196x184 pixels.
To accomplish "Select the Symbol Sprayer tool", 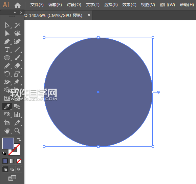I will (x=7, y=115).
